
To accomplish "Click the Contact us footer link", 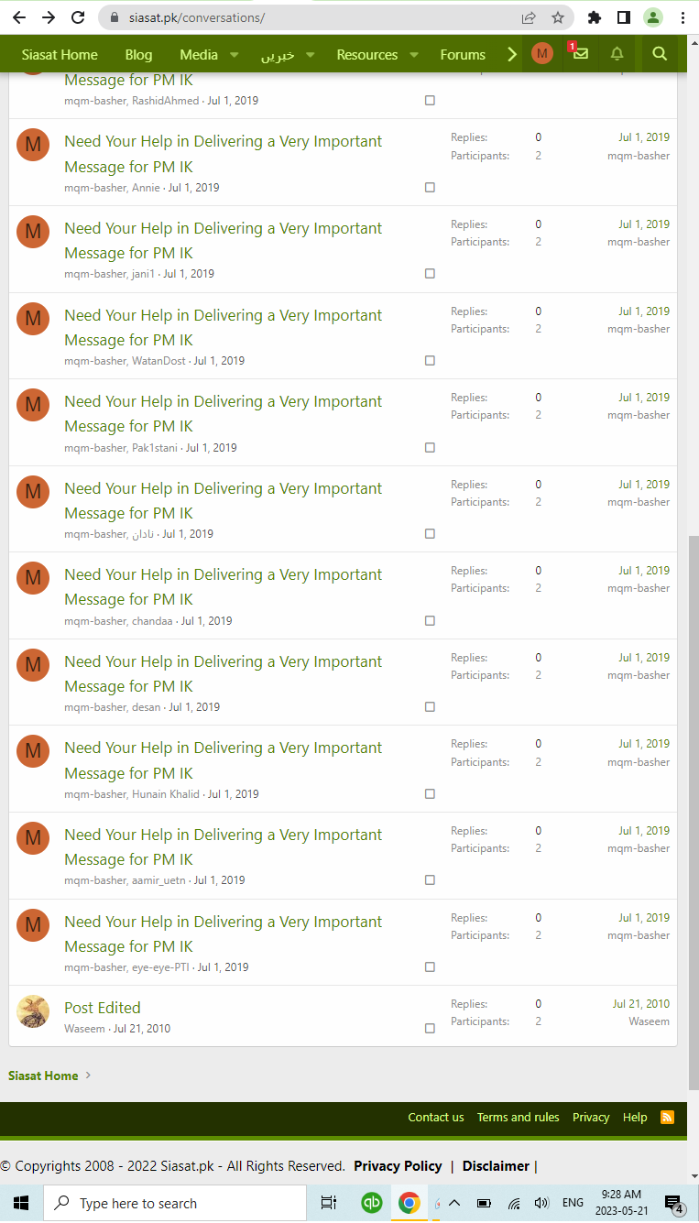I will click(x=436, y=1117).
